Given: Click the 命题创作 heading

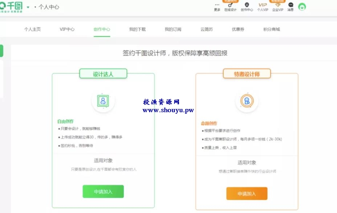Looking at the screenshot, I should [x=209, y=123].
